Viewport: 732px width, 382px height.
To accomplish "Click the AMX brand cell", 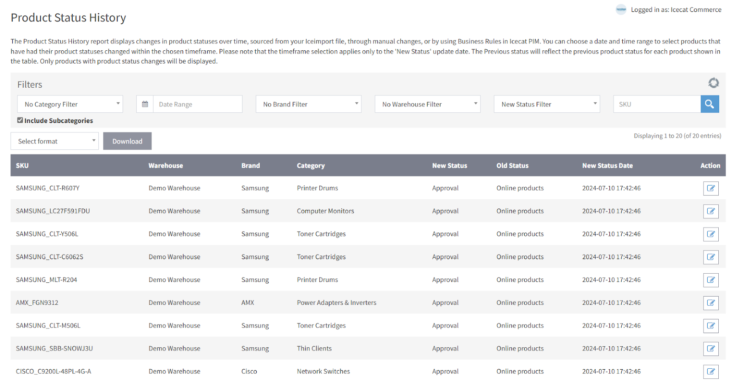I will (248, 302).
